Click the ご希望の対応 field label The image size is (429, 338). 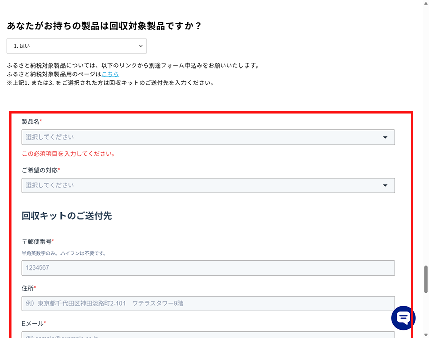click(40, 170)
